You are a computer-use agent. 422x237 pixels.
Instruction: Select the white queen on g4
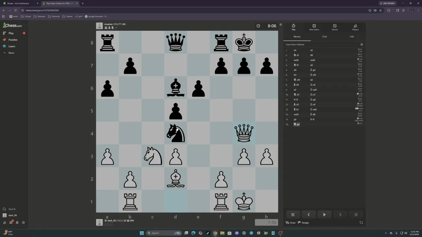[x=244, y=133]
